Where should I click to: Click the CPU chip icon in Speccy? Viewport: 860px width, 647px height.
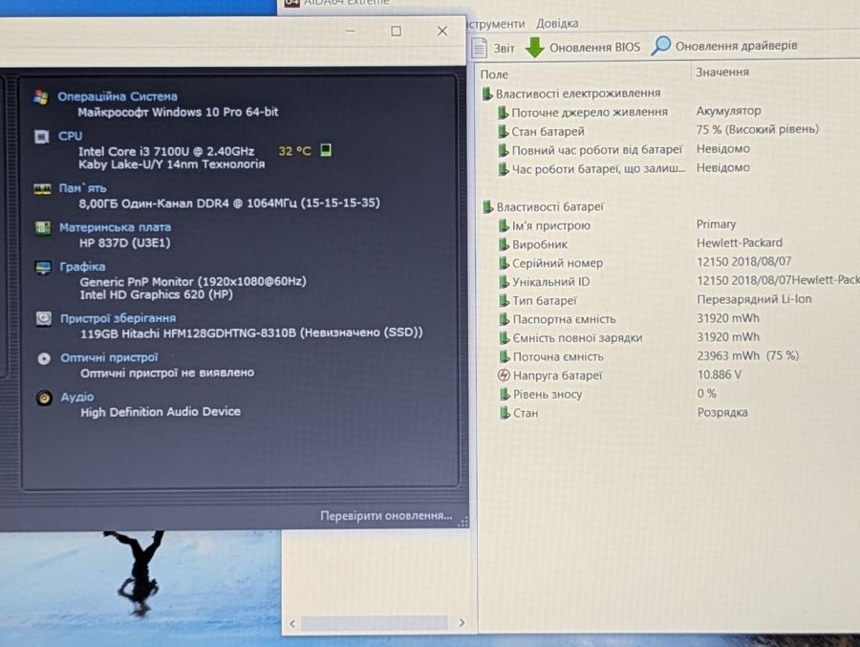tap(42, 136)
